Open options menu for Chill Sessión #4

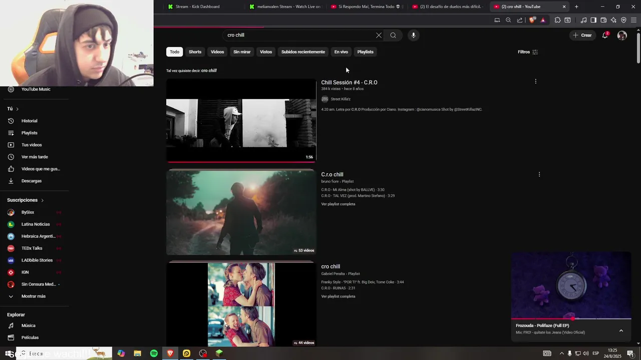tap(535, 81)
